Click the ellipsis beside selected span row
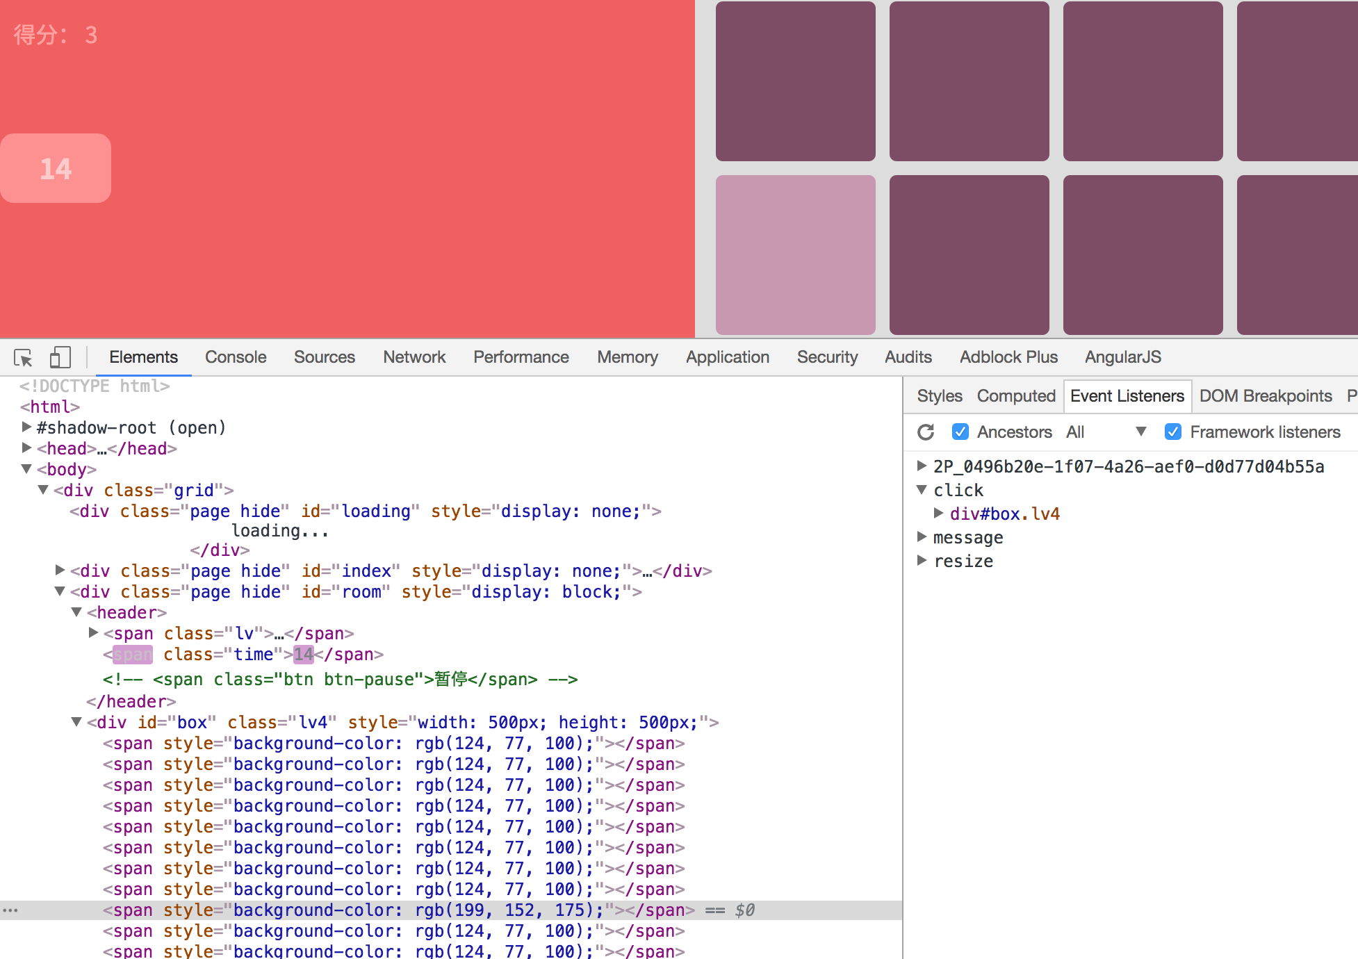Image resolution: width=1358 pixels, height=959 pixels. tap(10, 910)
